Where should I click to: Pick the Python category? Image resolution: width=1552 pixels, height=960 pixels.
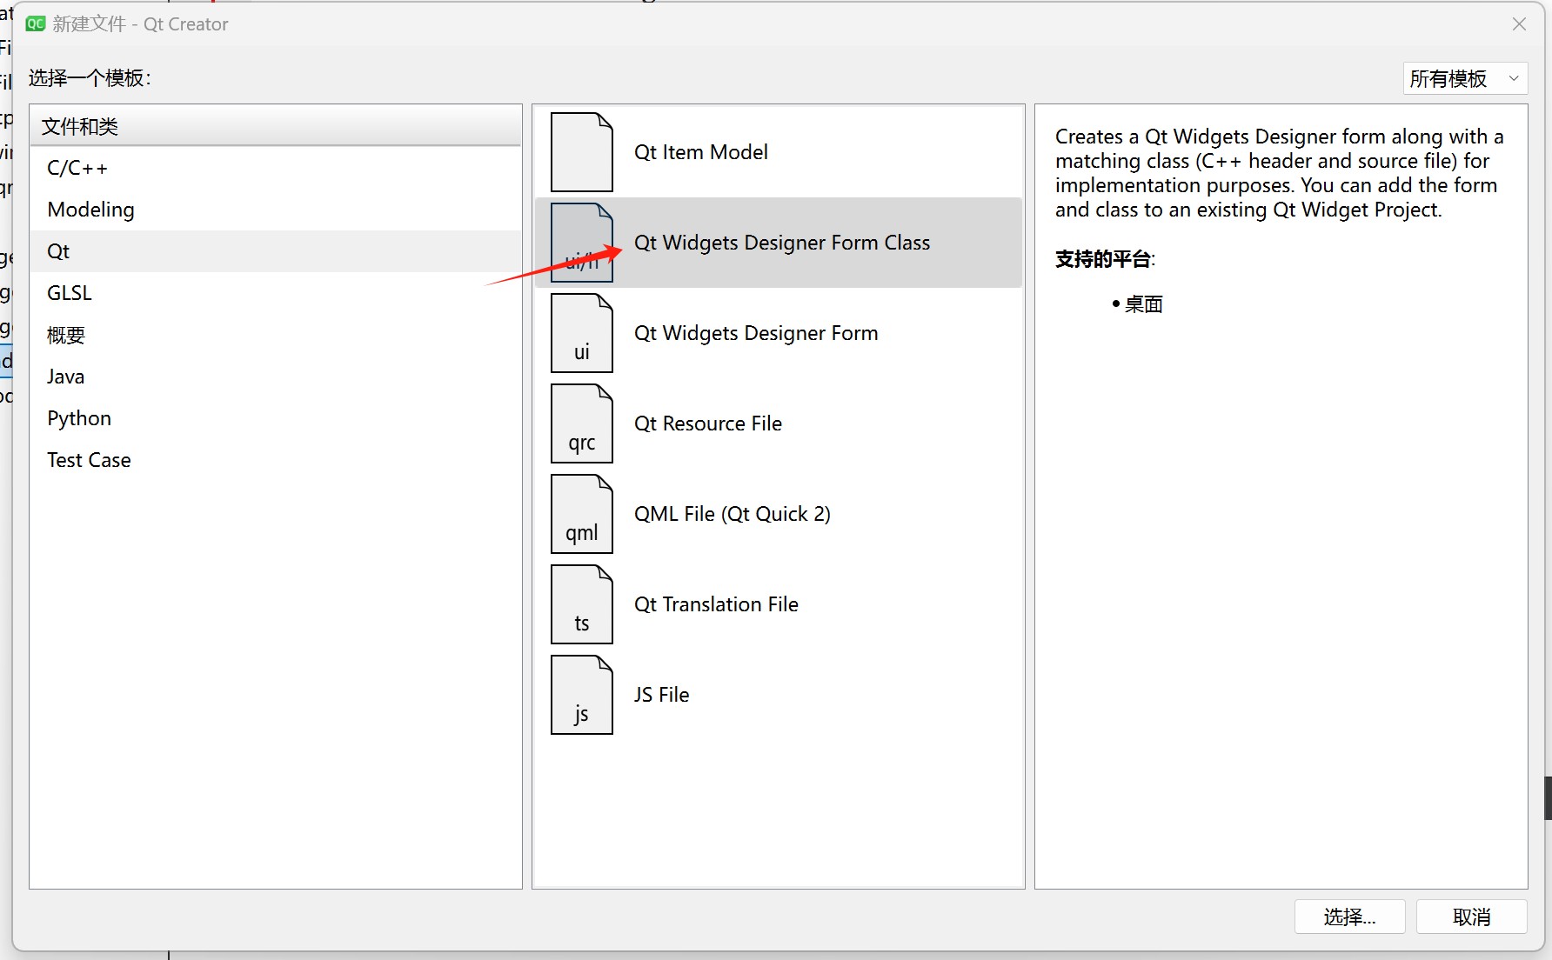point(79,418)
